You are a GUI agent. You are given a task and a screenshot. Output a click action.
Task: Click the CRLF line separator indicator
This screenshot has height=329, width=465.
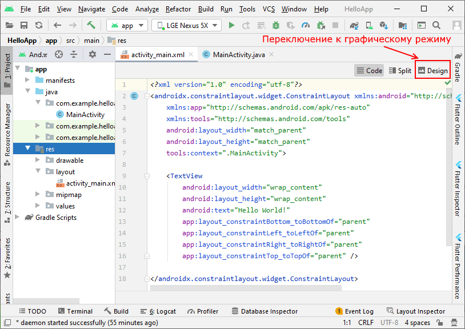[366, 322]
